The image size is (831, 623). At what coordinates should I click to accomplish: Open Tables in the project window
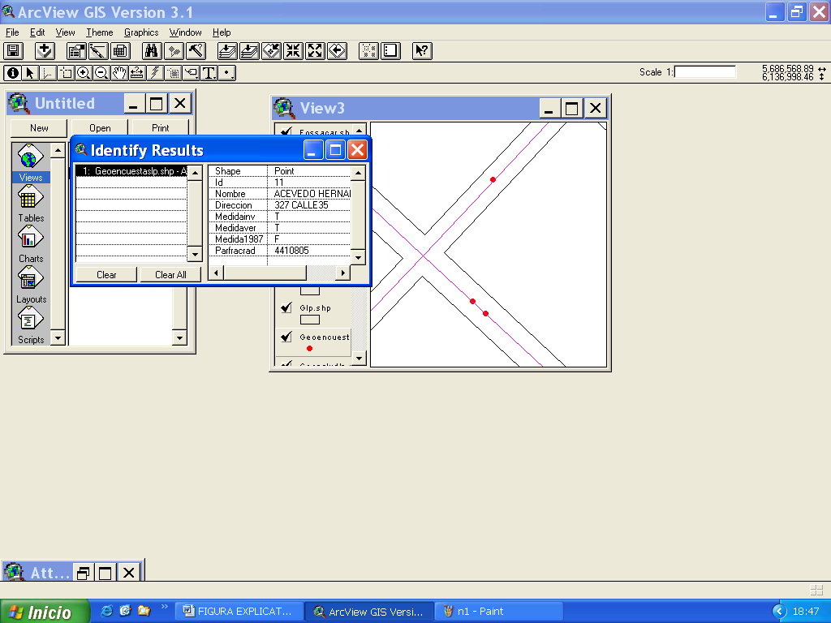pyautogui.click(x=31, y=204)
